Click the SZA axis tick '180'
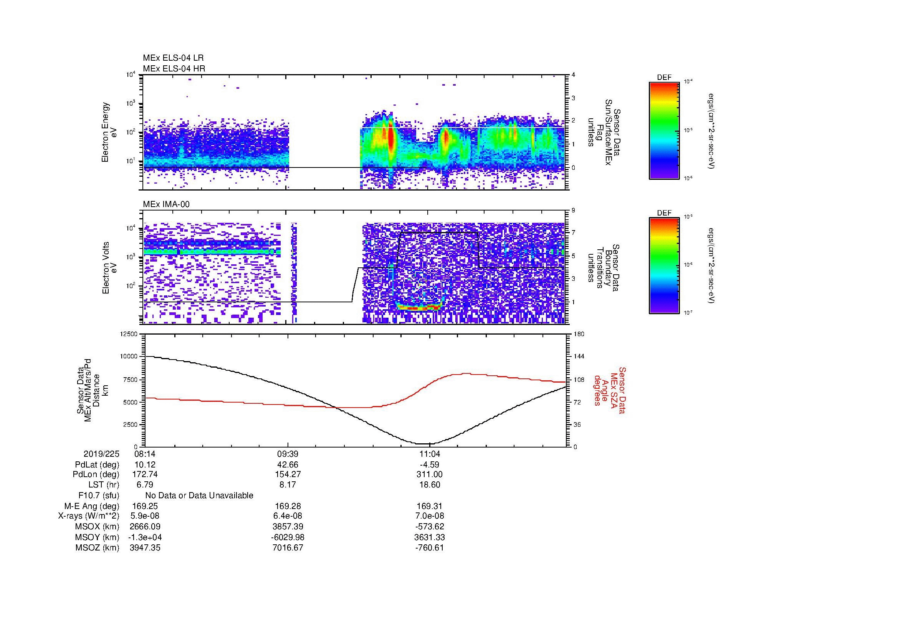 [x=579, y=334]
